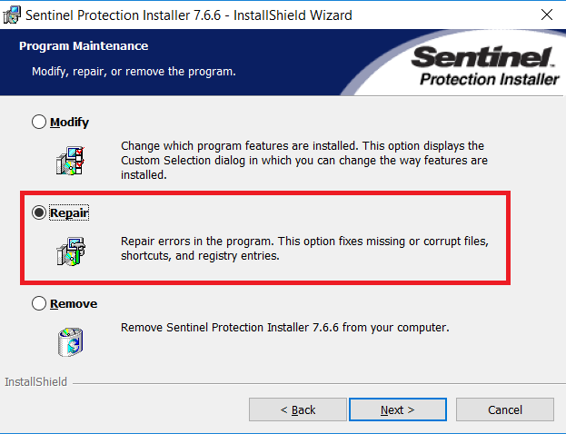
Task: Click the installer icon in the title bar
Action: point(14,15)
